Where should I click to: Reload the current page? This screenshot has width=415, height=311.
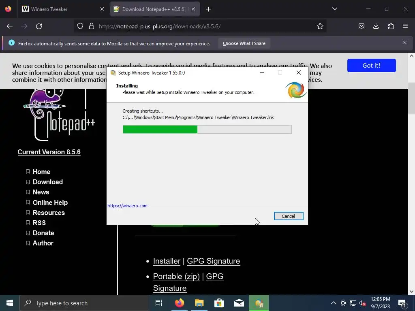coord(39,26)
